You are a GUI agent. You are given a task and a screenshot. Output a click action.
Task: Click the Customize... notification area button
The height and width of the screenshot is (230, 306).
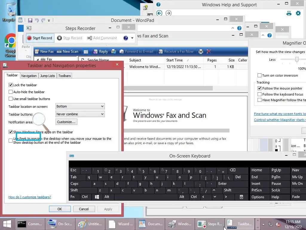point(66,122)
